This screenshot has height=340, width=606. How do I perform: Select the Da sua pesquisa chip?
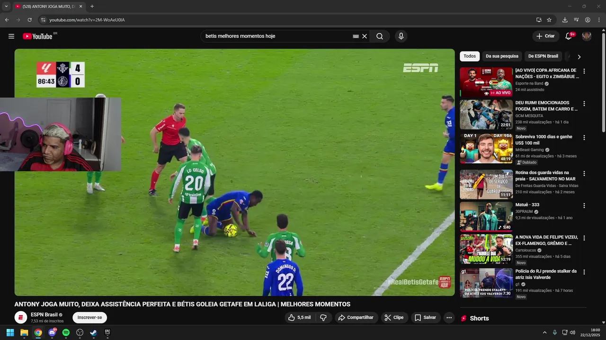[502, 56]
